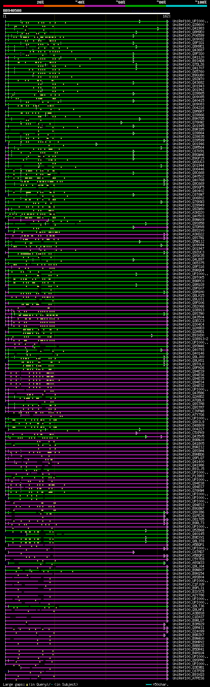Select label UniRef100_Q94ES9

pyautogui.click(x=188, y=371)
